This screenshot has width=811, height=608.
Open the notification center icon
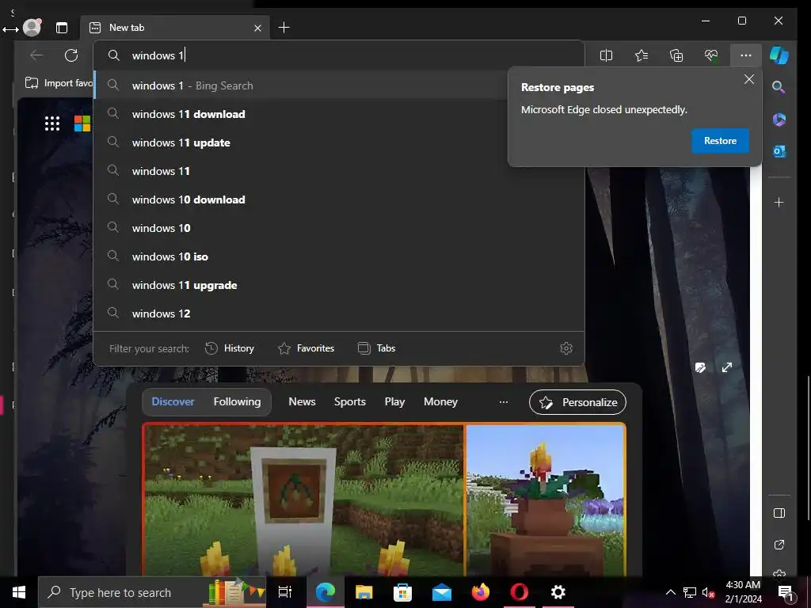coord(786,593)
